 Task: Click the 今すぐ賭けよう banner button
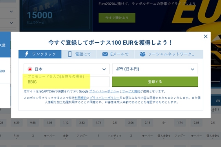117,18
